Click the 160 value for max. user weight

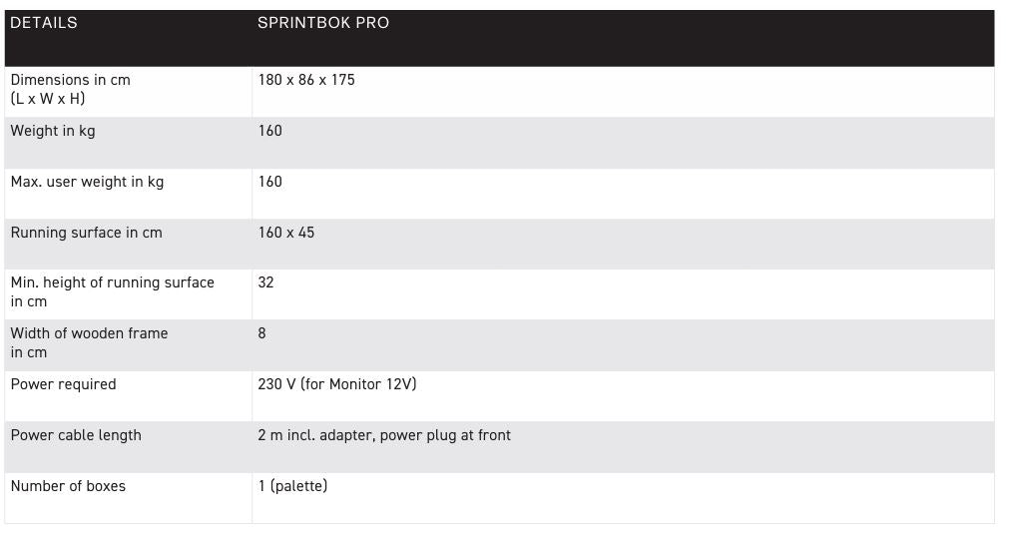point(269,182)
